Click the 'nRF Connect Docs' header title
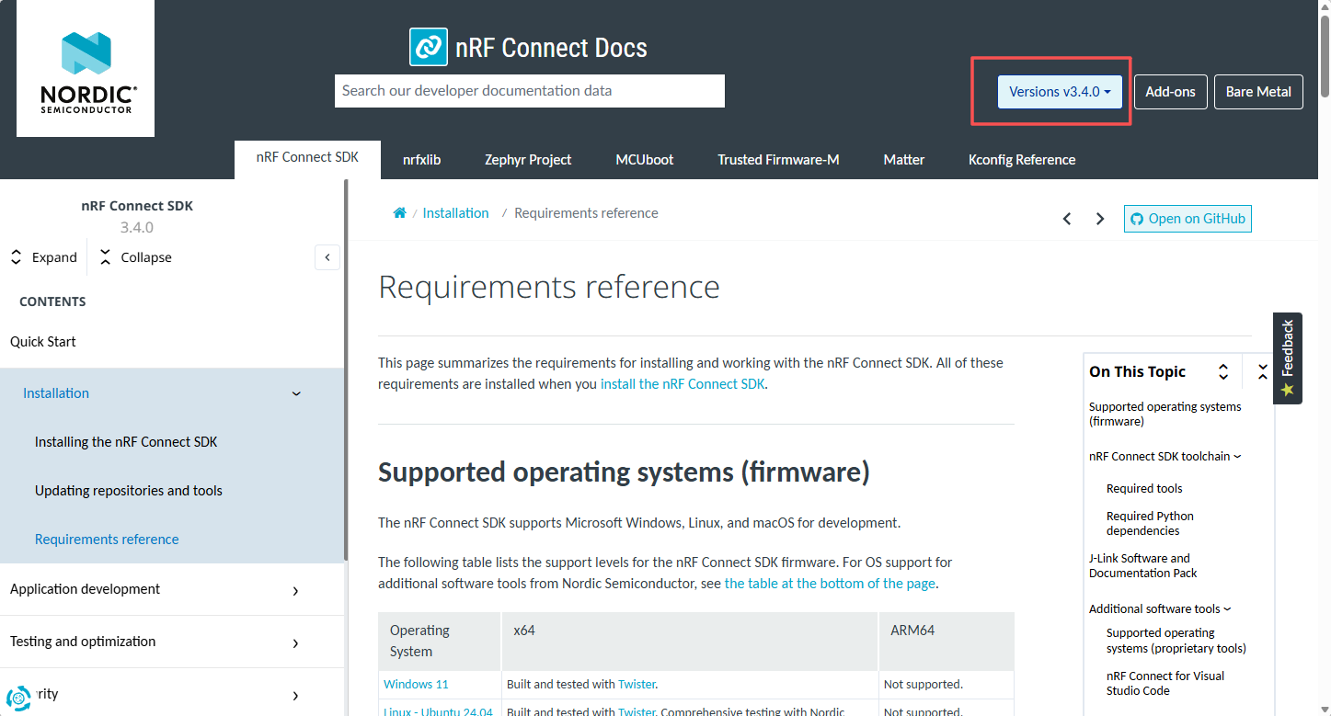Viewport: 1331px width, 716px height. pyautogui.click(x=551, y=48)
